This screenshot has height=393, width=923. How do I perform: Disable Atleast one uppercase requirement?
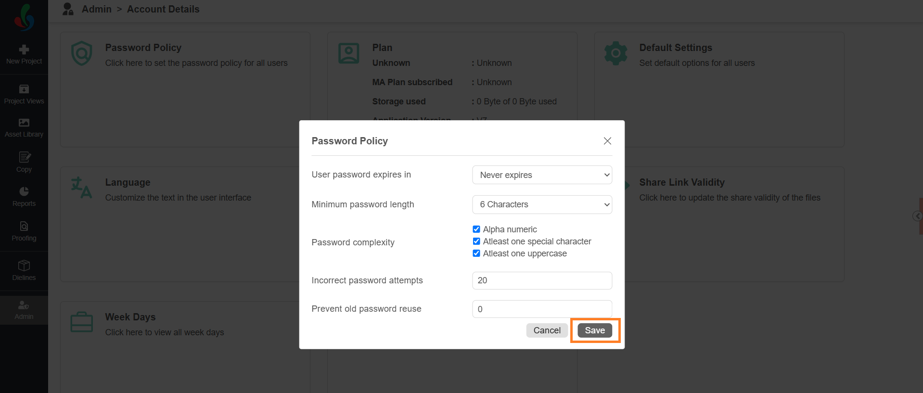point(476,254)
